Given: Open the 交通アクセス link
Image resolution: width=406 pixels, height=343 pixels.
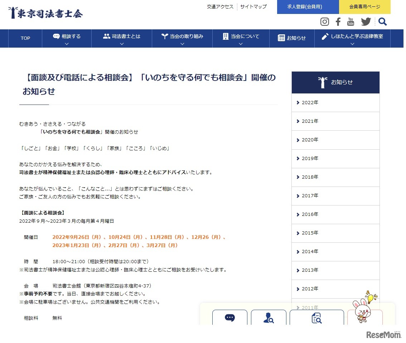Looking at the screenshot, I should pos(219,6).
